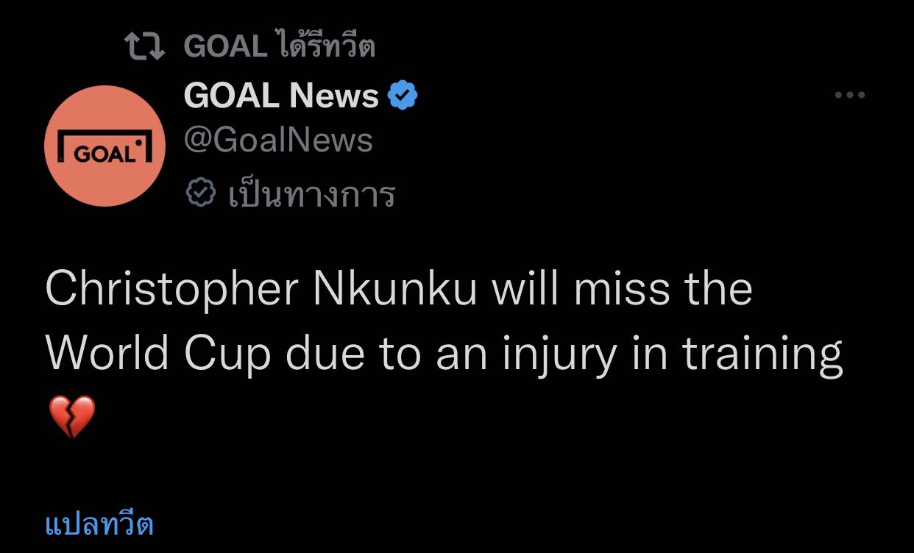Screen dimensions: 914x553
Task: Open the GOAL account in retweet header
Action: coord(224,47)
